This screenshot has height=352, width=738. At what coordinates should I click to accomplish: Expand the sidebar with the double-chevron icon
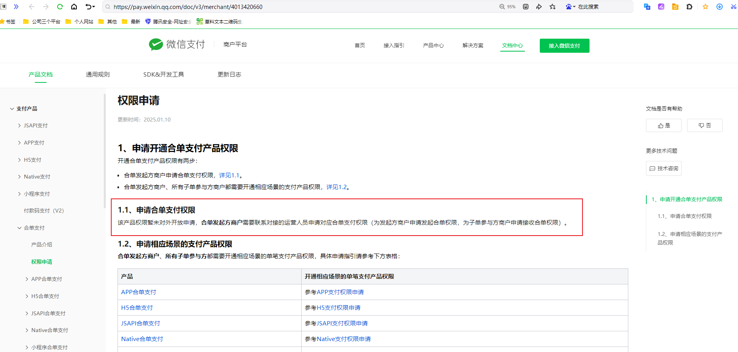[16, 7]
